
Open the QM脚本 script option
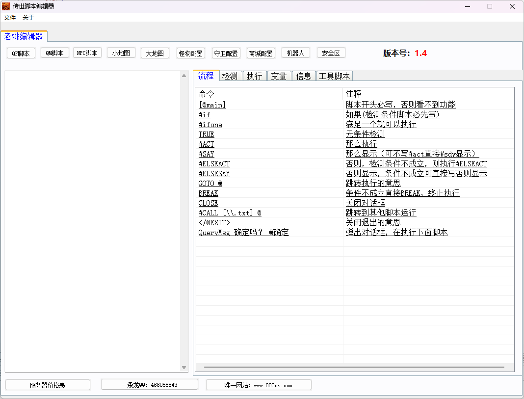(54, 53)
